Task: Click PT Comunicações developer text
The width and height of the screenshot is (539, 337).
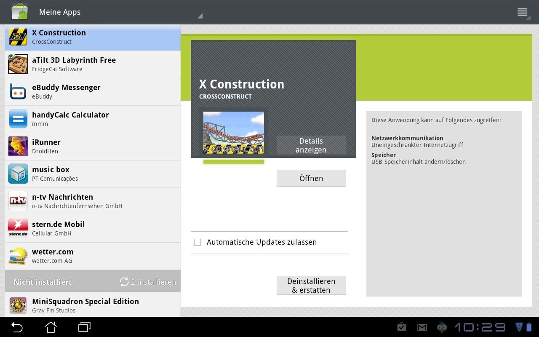Action: coord(55,179)
